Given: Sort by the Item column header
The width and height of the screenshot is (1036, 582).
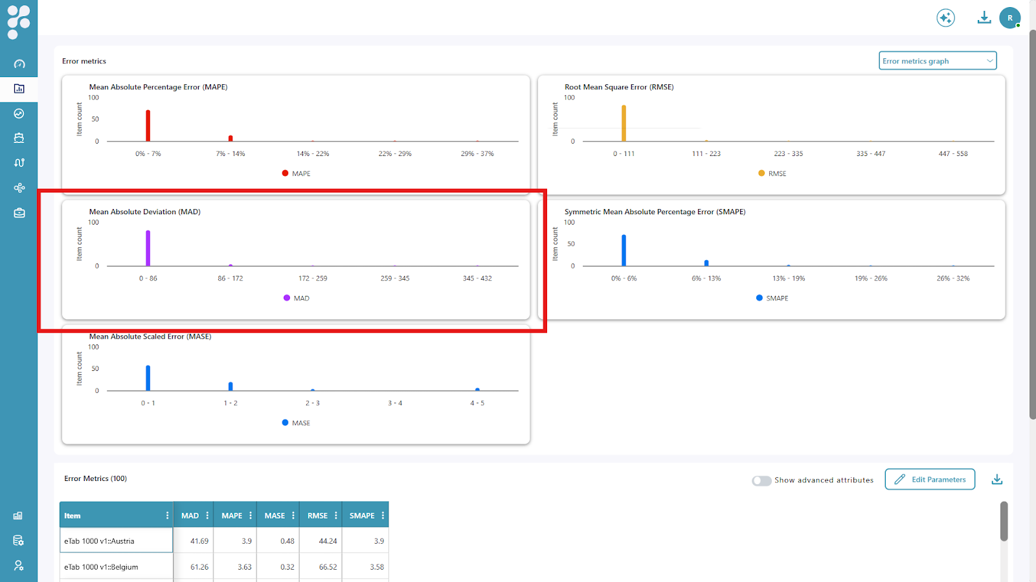Looking at the screenshot, I should click(73, 516).
